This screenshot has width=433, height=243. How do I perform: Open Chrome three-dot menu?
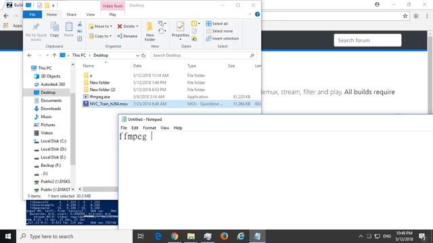(427, 16)
